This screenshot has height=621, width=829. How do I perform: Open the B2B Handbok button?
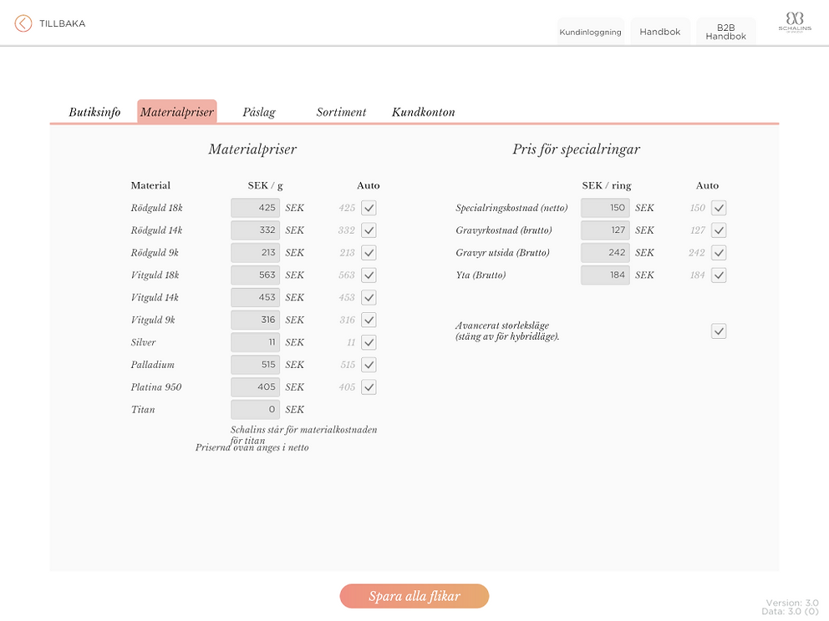click(x=725, y=32)
